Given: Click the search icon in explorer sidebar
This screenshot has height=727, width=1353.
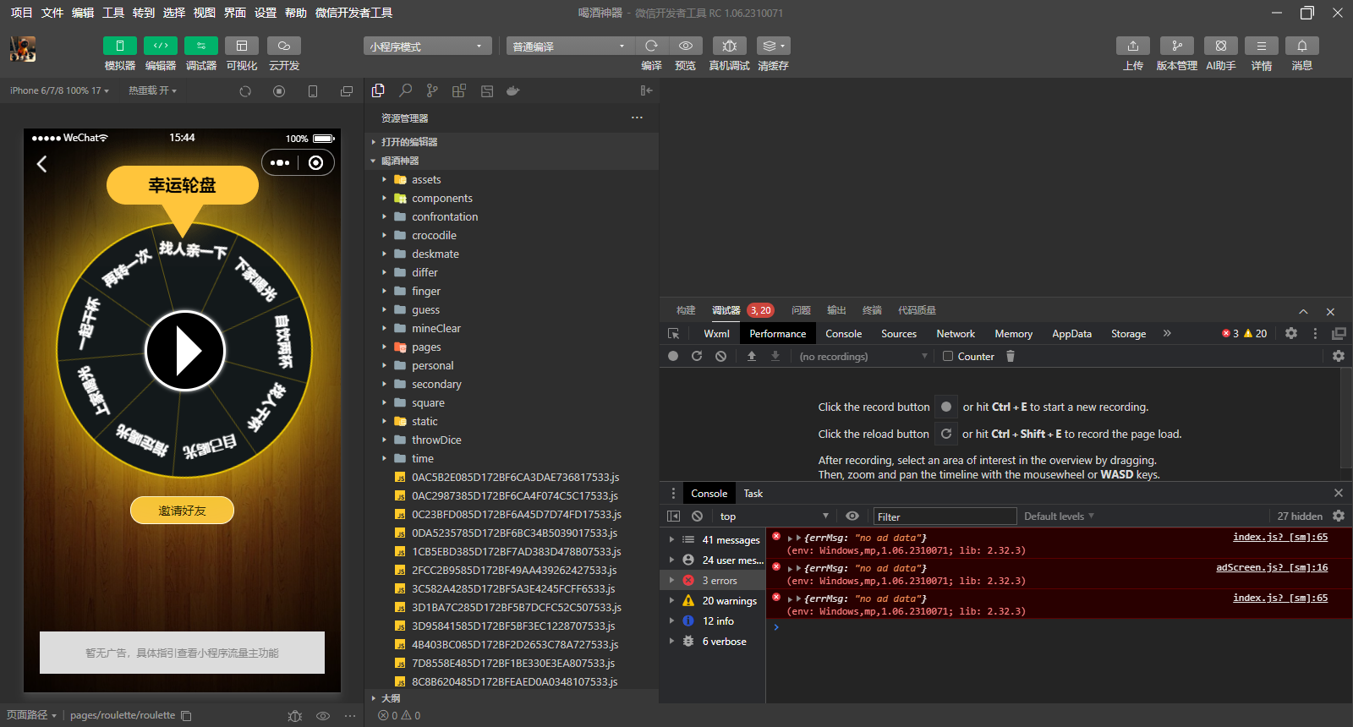Looking at the screenshot, I should click(406, 90).
